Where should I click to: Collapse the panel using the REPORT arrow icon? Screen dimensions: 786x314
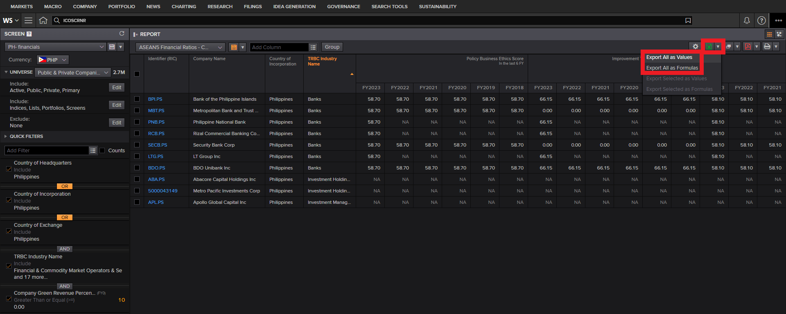coord(136,34)
